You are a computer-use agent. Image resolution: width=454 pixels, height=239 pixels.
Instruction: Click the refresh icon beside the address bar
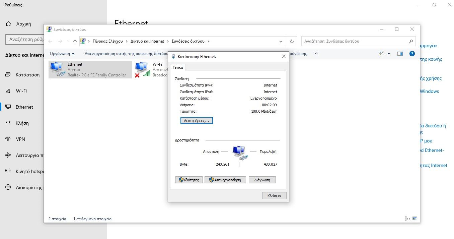tap(292, 41)
